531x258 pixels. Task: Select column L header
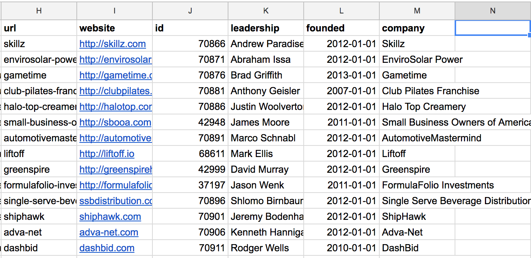click(x=342, y=11)
